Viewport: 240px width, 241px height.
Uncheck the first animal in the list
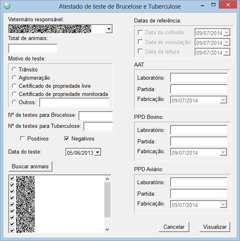(12, 178)
